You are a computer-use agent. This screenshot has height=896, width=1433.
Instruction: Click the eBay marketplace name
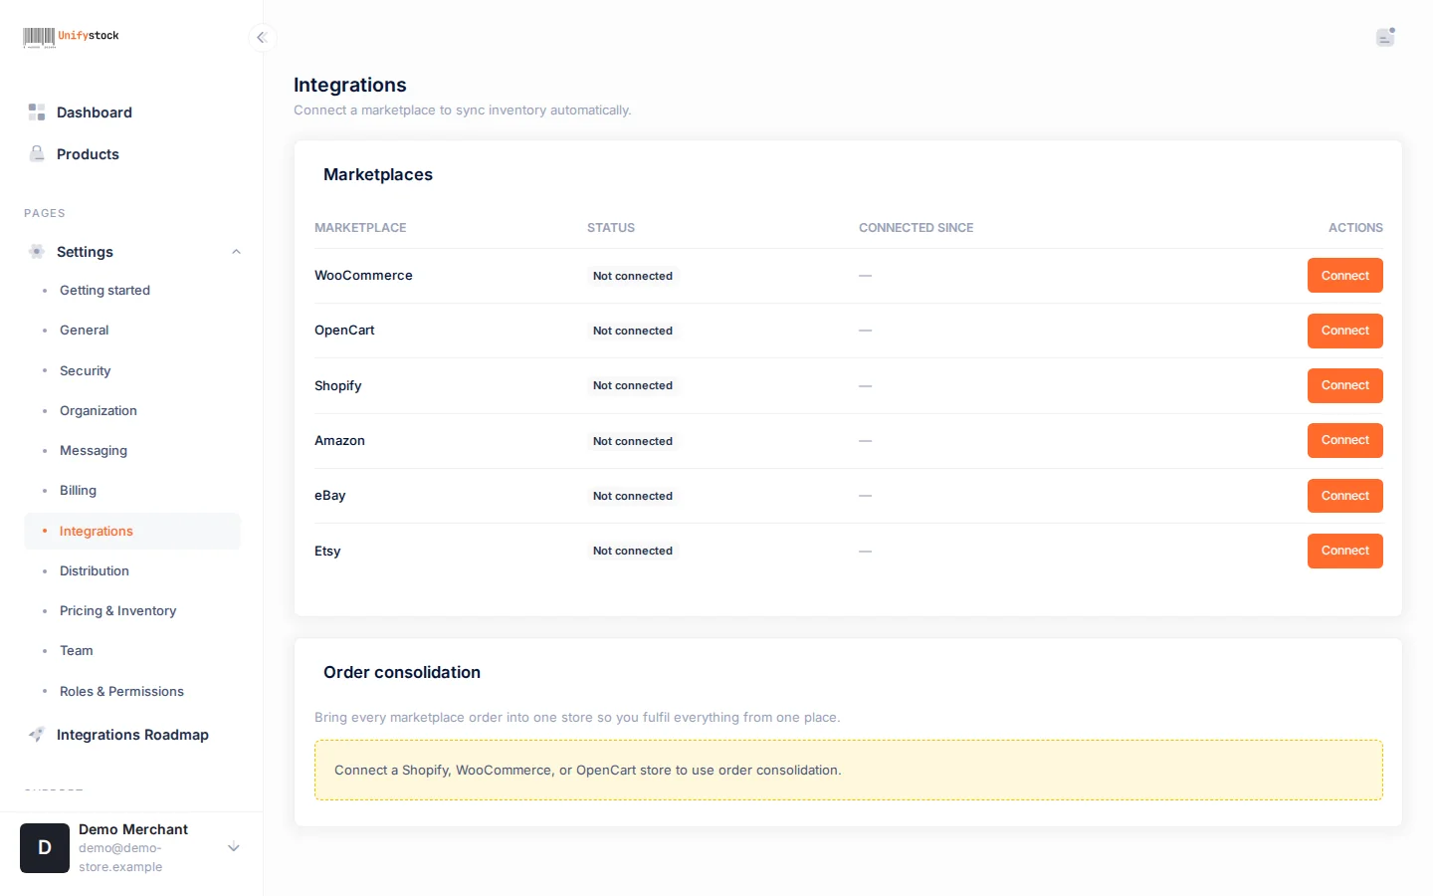330,496
